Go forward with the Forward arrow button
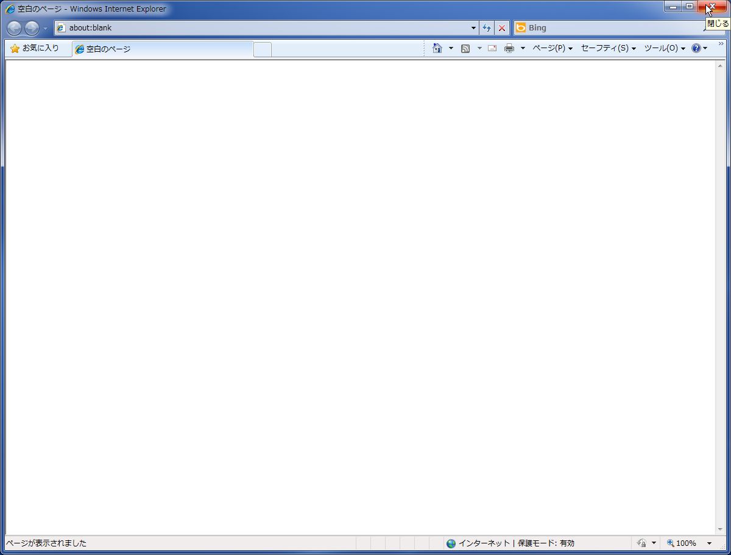This screenshot has height=555, width=731. point(32,28)
